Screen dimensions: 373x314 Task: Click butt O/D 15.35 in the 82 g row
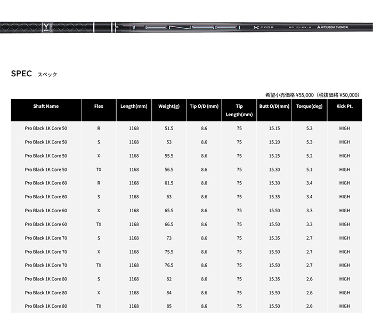[x=274, y=279]
